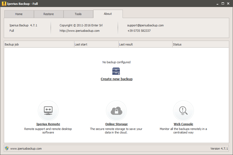This screenshot has width=233, height=155.
Task: Click 'The secure remote storage' description text
Action: (x=116, y=131)
